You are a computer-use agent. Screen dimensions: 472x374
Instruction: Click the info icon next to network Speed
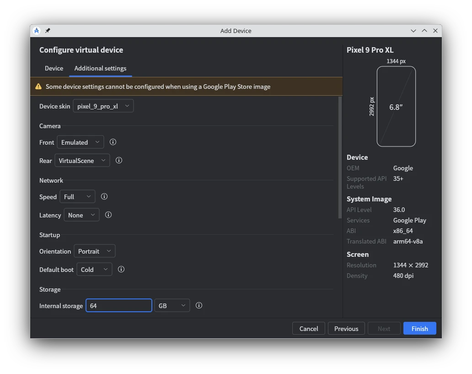click(104, 196)
